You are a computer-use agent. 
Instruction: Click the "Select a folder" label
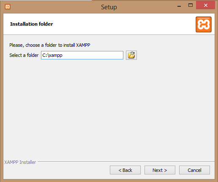click(24, 55)
